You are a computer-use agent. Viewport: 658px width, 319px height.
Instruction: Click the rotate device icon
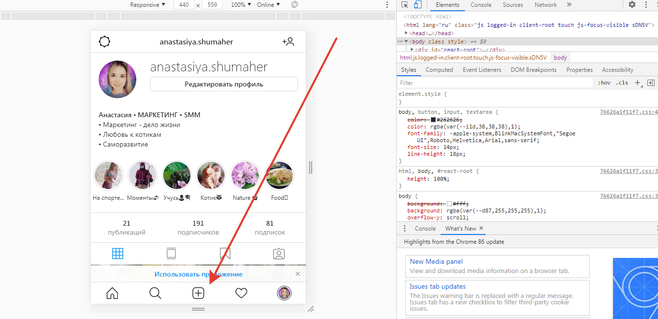click(x=295, y=4)
